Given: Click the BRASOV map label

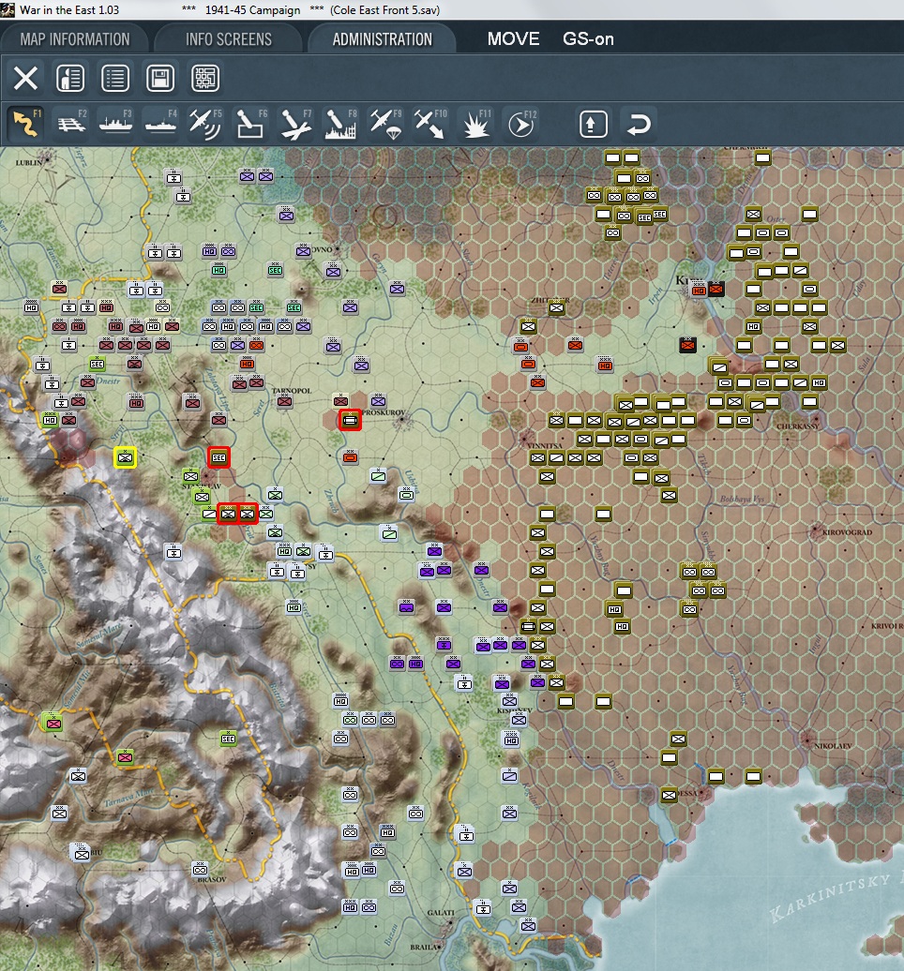Looking at the screenshot, I should (x=212, y=879).
